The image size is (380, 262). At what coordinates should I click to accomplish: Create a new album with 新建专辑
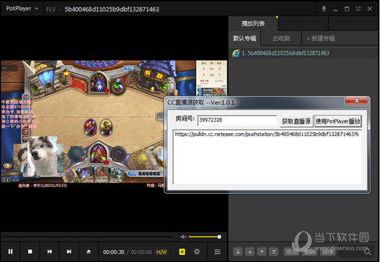(x=321, y=38)
